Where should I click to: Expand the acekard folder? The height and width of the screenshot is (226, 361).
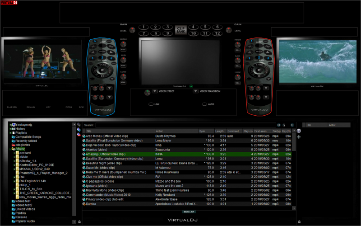[14, 153]
